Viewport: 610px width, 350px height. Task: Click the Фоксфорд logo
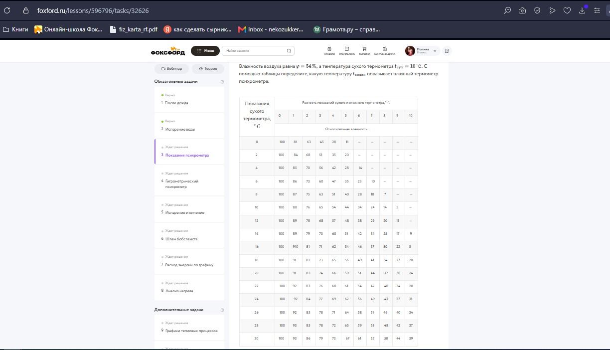(x=168, y=51)
